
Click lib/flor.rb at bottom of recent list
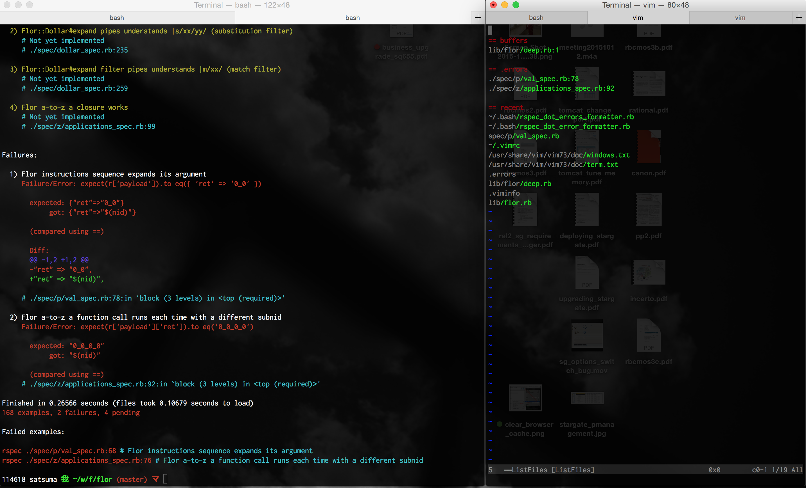(510, 203)
